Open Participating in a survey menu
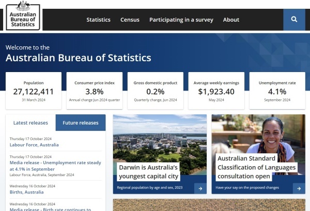 pyautogui.click(x=181, y=20)
